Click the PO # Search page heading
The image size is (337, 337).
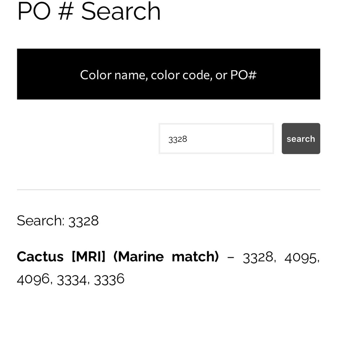click(89, 11)
